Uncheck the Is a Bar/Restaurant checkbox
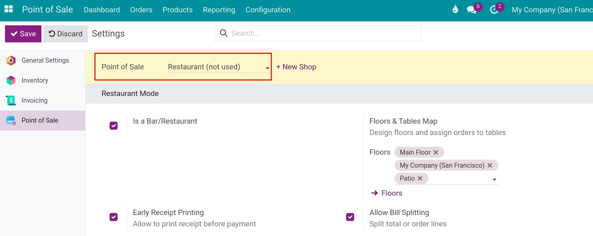Viewport: 593px width, 236px height. coord(114,126)
